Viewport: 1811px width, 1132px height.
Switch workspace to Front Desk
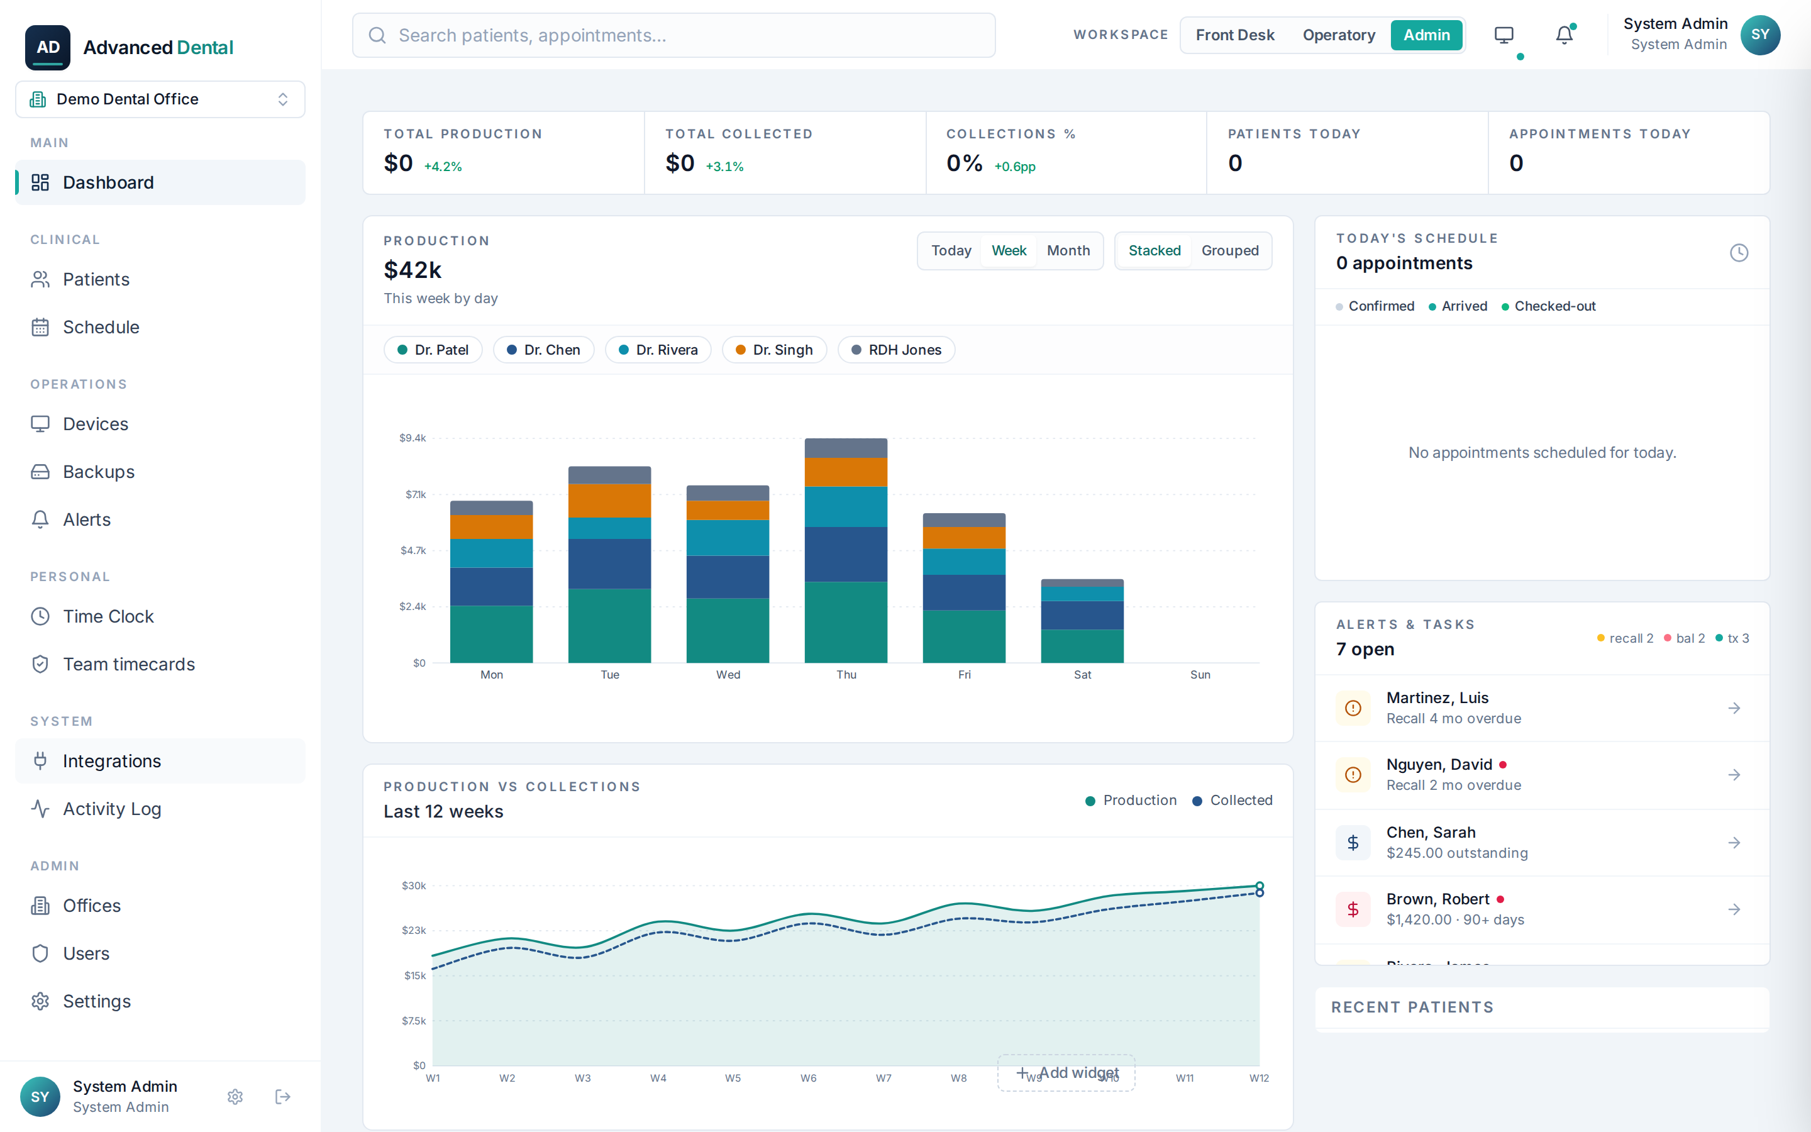coord(1235,35)
